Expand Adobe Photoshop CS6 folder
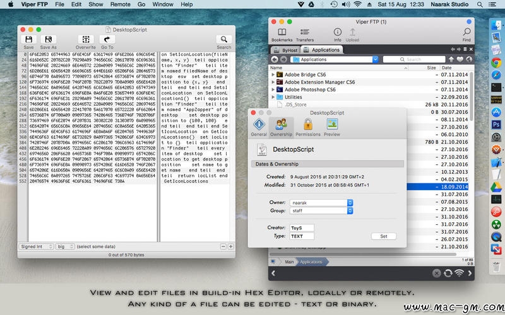The width and height of the screenshot is (505, 315). (x=273, y=89)
